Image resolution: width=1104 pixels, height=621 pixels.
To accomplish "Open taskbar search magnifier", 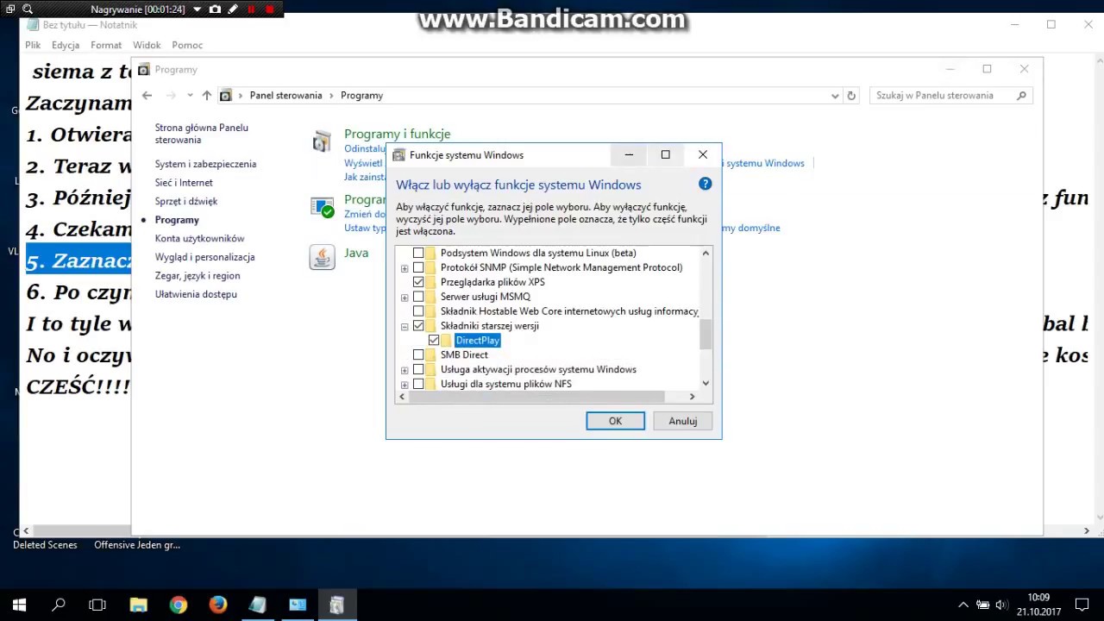I will click(59, 605).
